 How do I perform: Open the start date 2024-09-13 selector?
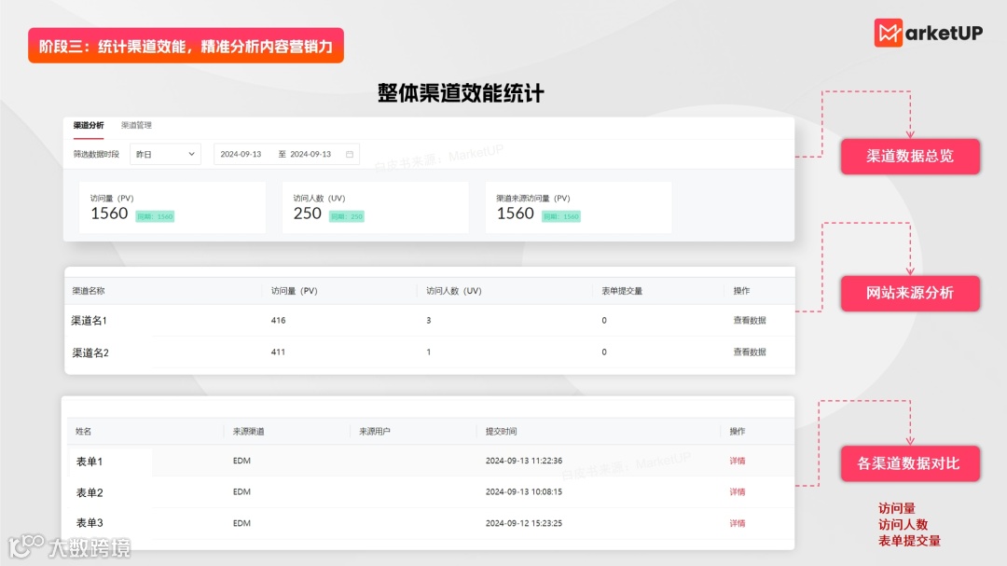tap(240, 153)
